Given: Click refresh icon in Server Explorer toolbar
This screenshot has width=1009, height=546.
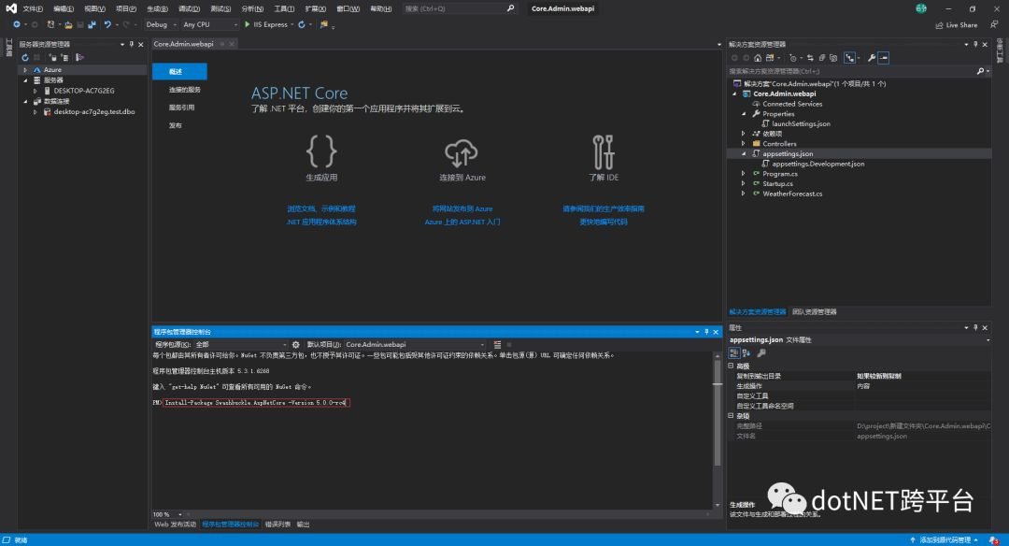Looking at the screenshot, I should point(25,57).
